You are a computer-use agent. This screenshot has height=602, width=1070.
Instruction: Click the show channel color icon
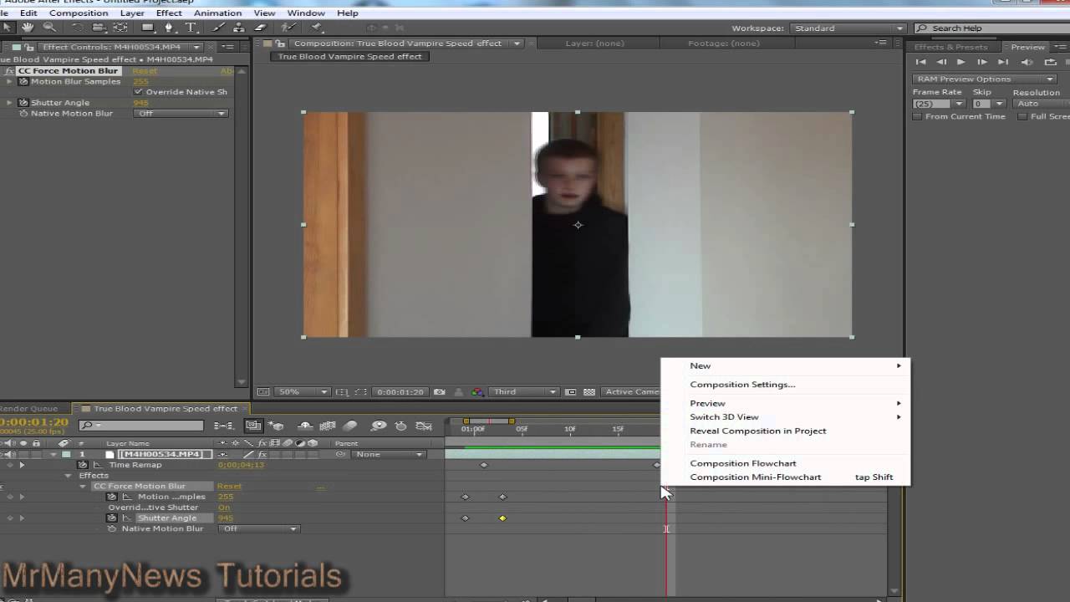click(x=477, y=391)
